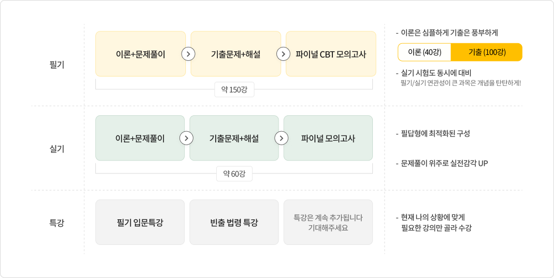This screenshot has width=554, height=278.
Task: Open the 파이널 CBT 모의고사 card
Action: tap(331, 54)
